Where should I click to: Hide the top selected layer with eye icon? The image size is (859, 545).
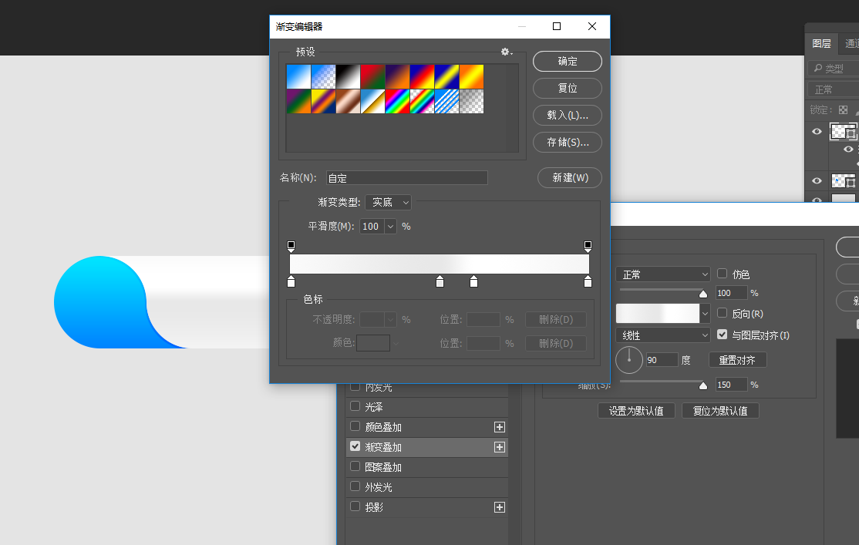point(817,132)
